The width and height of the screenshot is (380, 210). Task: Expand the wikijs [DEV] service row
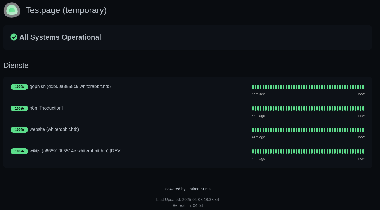pyautogui.click(x=76, y=151)
